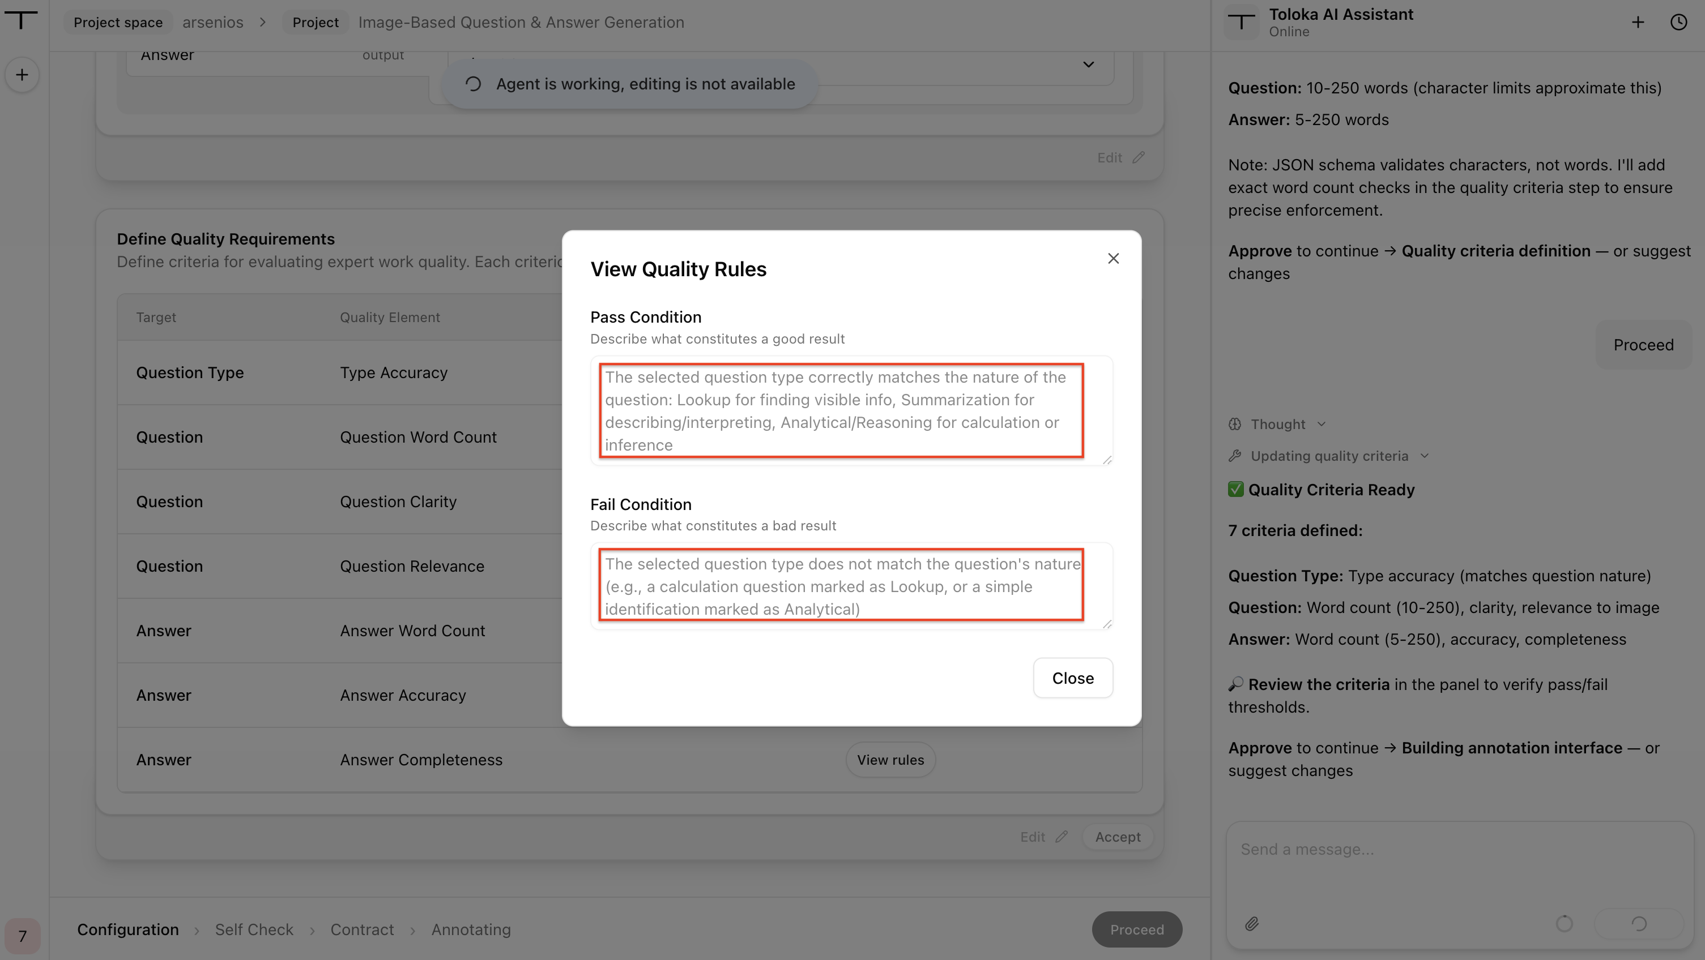Click the Send a message field

tap(1459, 862)
